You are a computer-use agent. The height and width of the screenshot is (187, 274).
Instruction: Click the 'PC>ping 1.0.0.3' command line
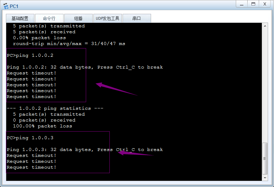(x=30, y=138)
